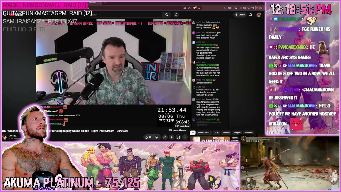Open more actions three-dot menu under video

tap(185, 137)
